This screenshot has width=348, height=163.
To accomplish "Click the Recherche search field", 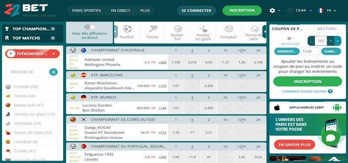I will point(28,72).
